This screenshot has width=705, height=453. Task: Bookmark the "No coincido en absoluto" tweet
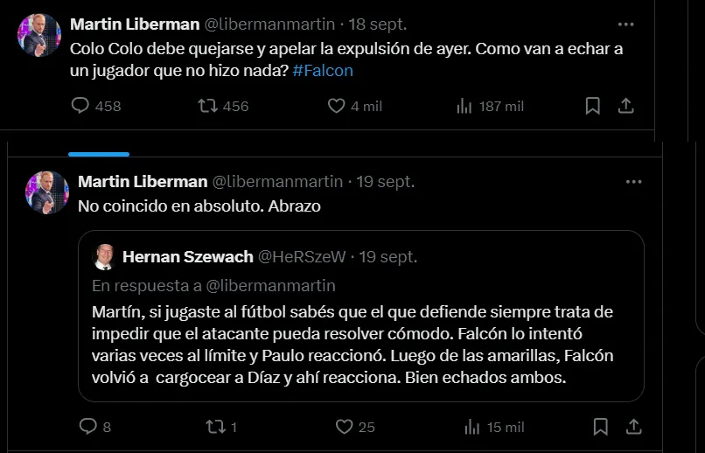click(601, 427)
